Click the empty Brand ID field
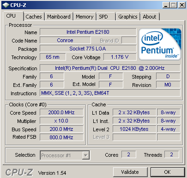 129,41
